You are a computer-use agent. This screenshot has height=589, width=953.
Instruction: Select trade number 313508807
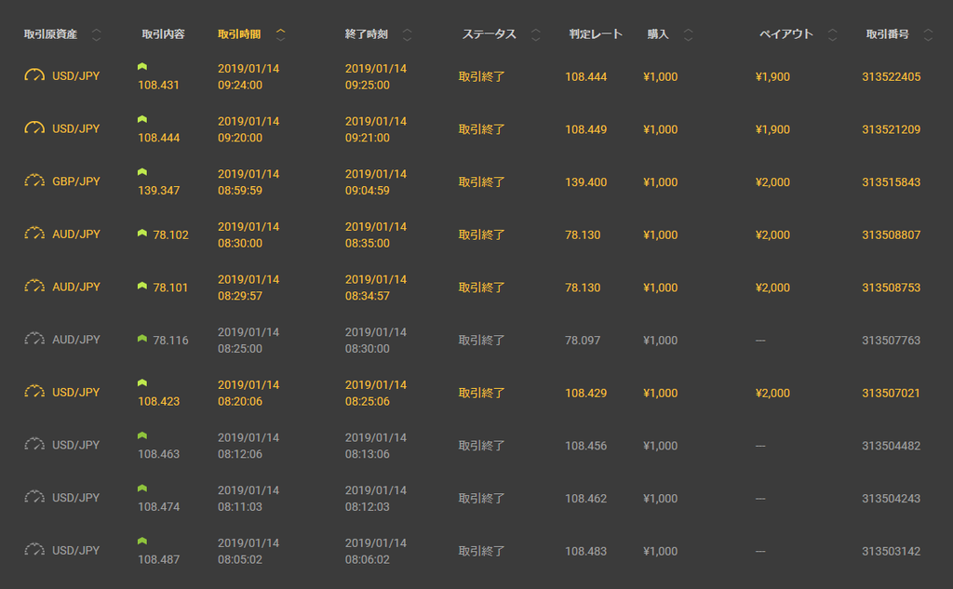tap(891, 234)
